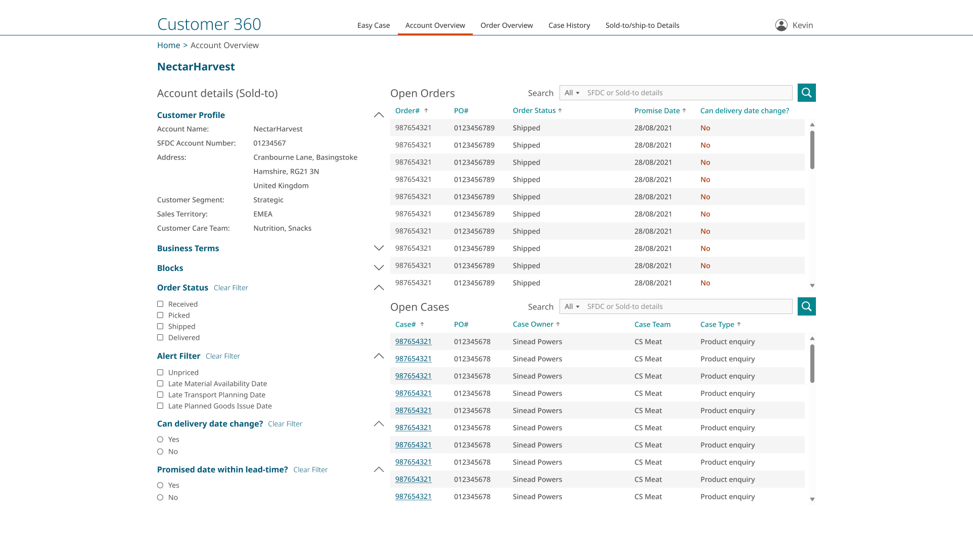973x547 pixels.
Task: Click the sort arrow on Case# column
Action: coord(423,324)
